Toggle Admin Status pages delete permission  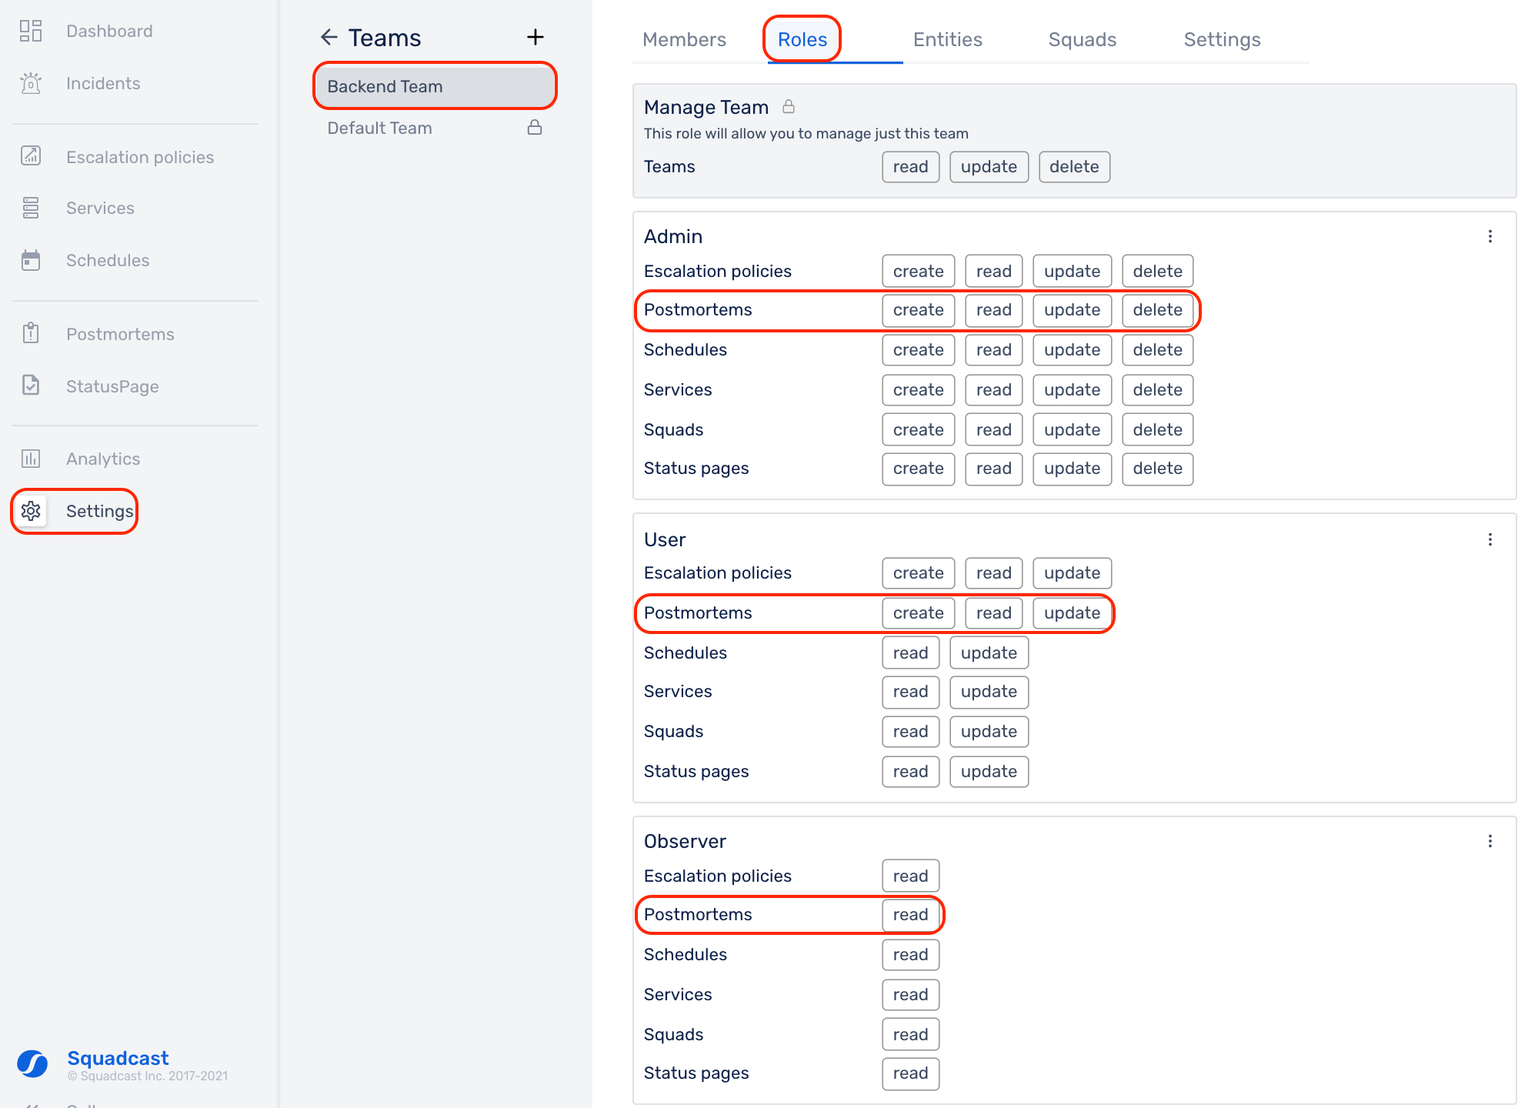(x=1158, y=469)
